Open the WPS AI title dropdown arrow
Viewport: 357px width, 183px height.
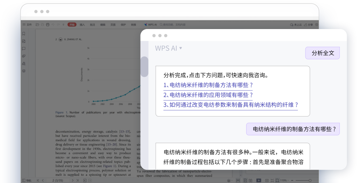point(180,48)
